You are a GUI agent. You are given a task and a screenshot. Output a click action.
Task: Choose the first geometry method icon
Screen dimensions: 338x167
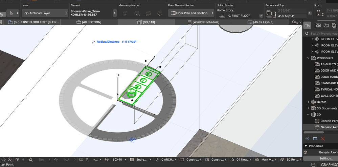[x=125, y=13]
